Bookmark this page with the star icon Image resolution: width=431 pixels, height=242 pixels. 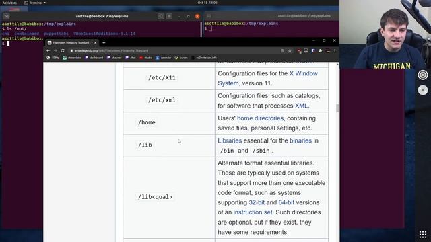[x=290, y=51]
